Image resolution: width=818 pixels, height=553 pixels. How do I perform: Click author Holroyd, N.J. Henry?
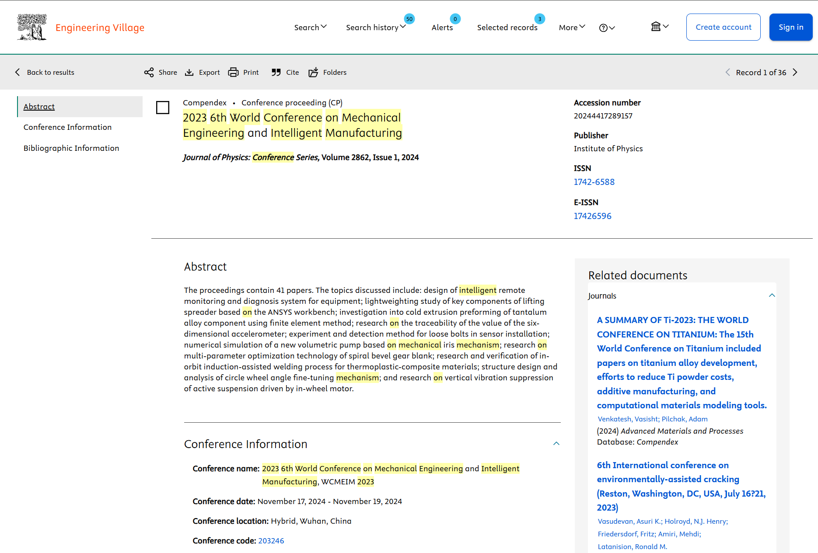point(696,522)
